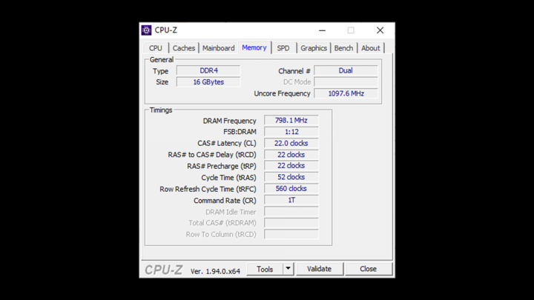The height and width of the screenshot is (300, 534).
Task: Close the CPU-Z window with X
Action: (380, 30)
